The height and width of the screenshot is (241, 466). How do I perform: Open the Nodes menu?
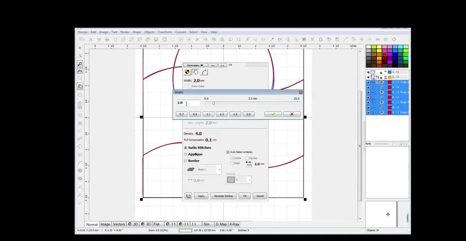[x=125, y=32]
